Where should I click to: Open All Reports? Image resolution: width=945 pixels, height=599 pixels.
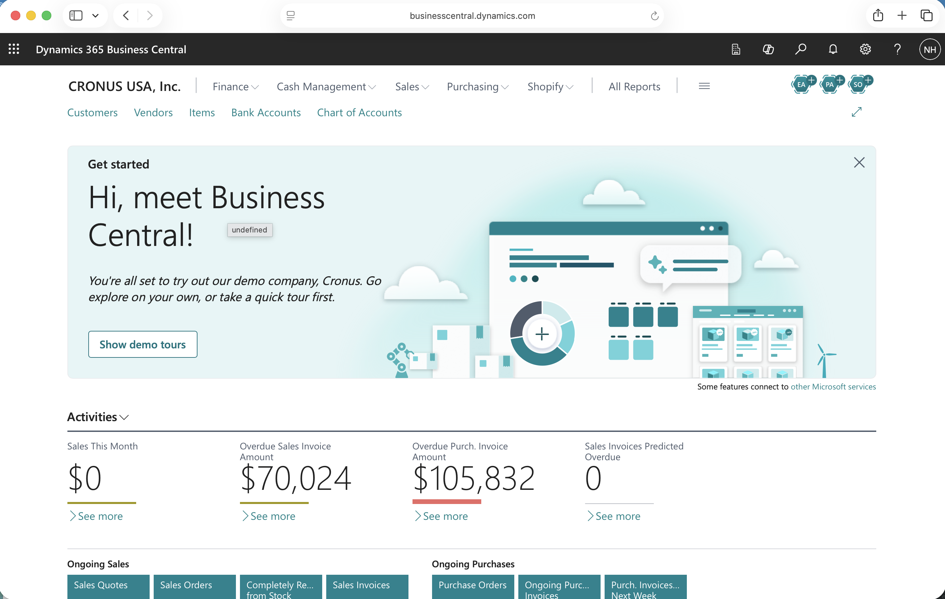coord(634,86)
